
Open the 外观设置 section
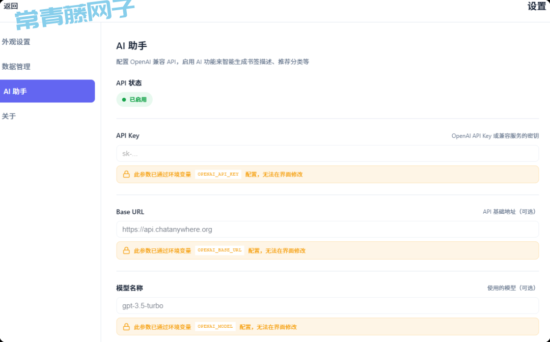pyautogui.click(x=16, y=42)
